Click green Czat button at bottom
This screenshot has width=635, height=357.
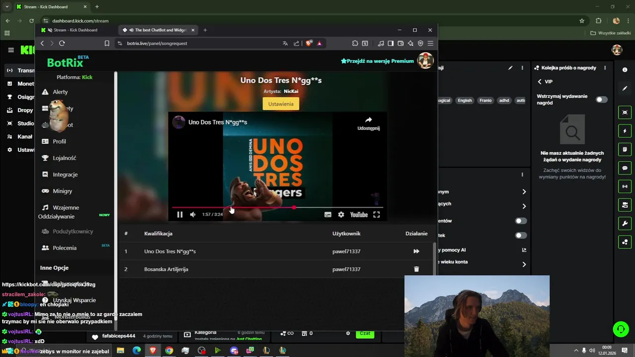365,334
